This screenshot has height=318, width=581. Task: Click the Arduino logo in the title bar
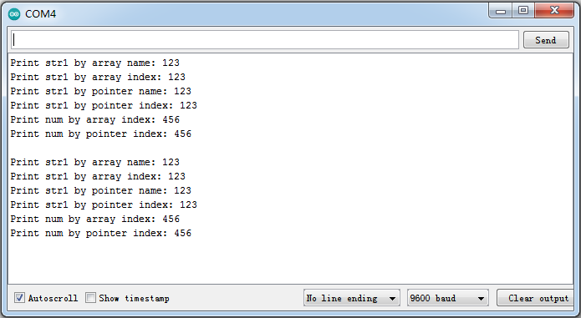[14, 14]
